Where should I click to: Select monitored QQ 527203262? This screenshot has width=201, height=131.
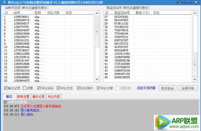point(148,17)
